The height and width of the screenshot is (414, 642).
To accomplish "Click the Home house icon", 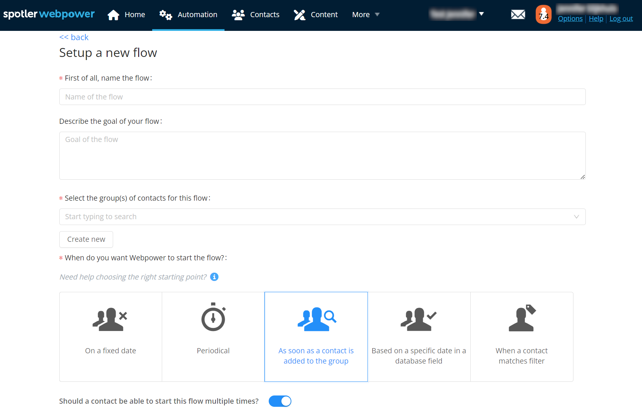I will (113, 15).
